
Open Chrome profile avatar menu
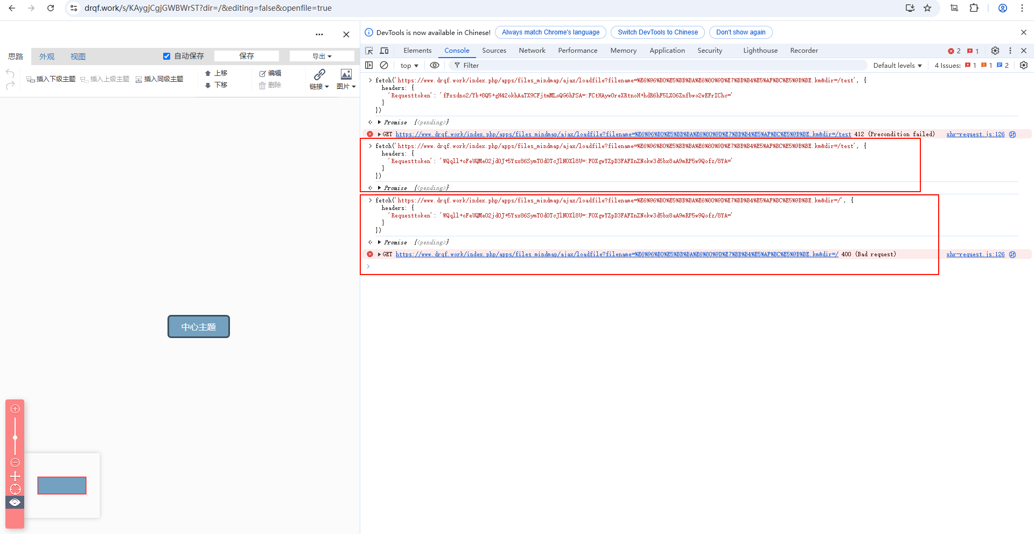click(x=1003, y=8)
